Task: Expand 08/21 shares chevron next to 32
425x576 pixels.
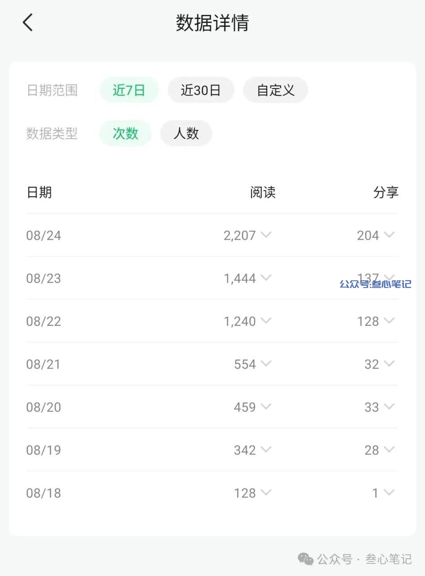Action: 389,363
